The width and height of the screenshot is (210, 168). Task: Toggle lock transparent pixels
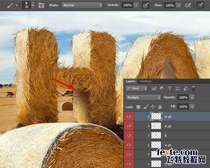click(138, 107)
